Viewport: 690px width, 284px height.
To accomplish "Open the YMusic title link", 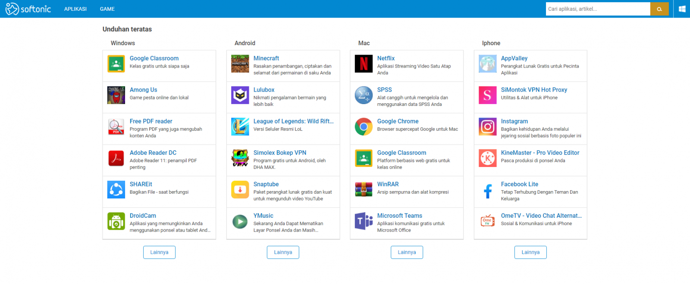I will coord(263,216).
